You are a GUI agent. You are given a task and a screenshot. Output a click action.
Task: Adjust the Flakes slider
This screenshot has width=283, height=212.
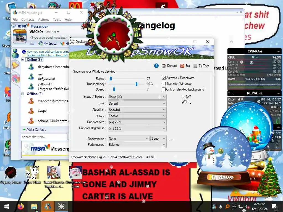(x=111, y=78)
